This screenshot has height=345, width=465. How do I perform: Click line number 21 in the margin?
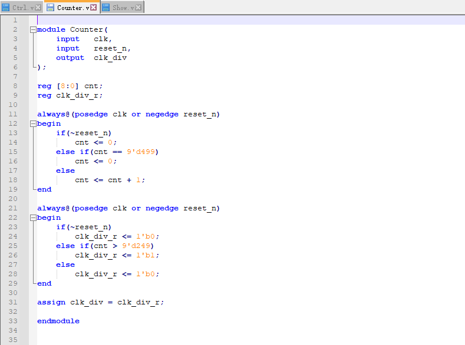(13, 209)
